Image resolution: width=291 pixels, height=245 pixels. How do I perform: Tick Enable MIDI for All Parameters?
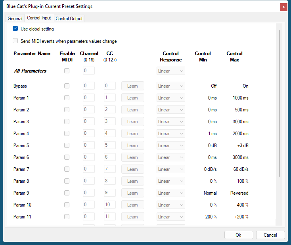pyautogui.click(x=67, y=71)
